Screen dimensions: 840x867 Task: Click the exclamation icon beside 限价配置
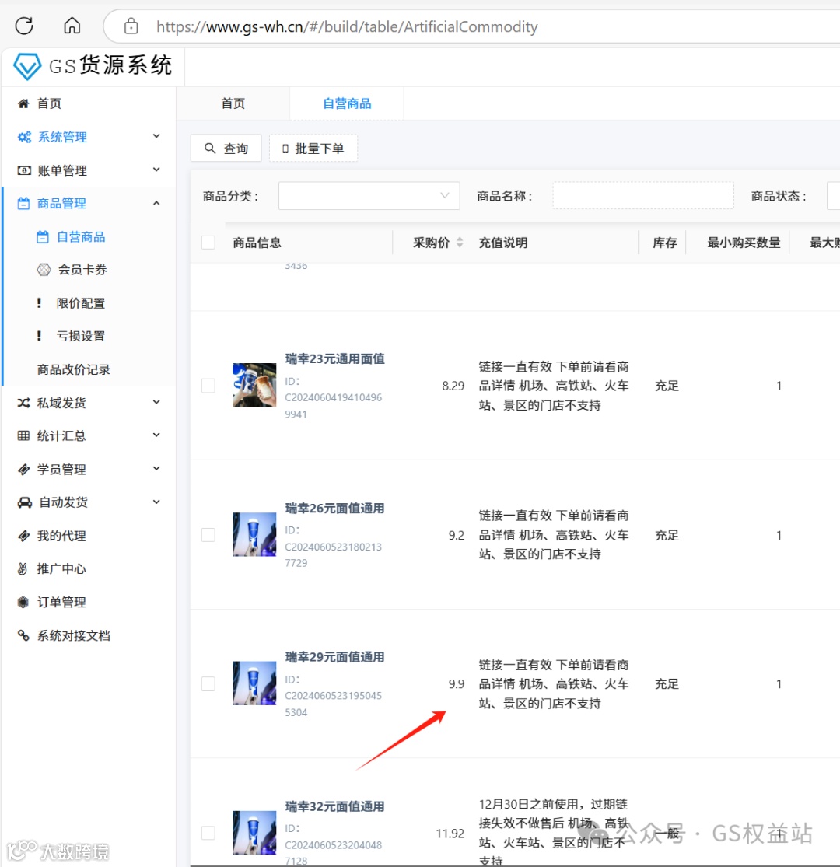[39, 303]
